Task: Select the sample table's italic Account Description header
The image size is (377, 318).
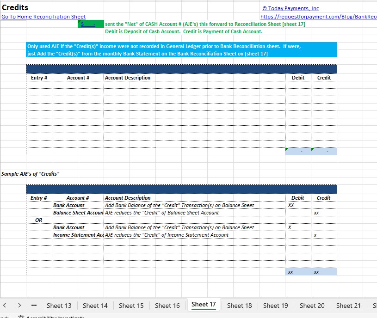Action: click(x=127, y=198)
